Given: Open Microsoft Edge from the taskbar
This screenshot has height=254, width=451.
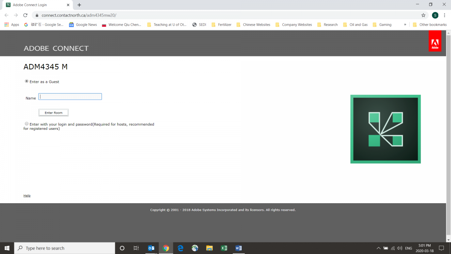Looking at the screenshot, I should [x=180, y=248].
